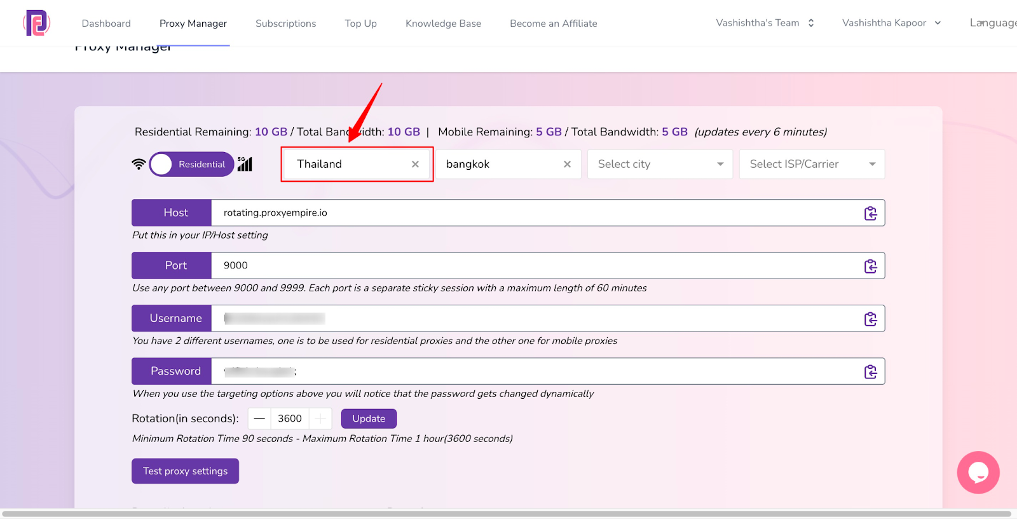Screen dimensions: 1017x519
Task: Click the dynamic password hint text
Action: pyautogui.click(x=363, y=394)
